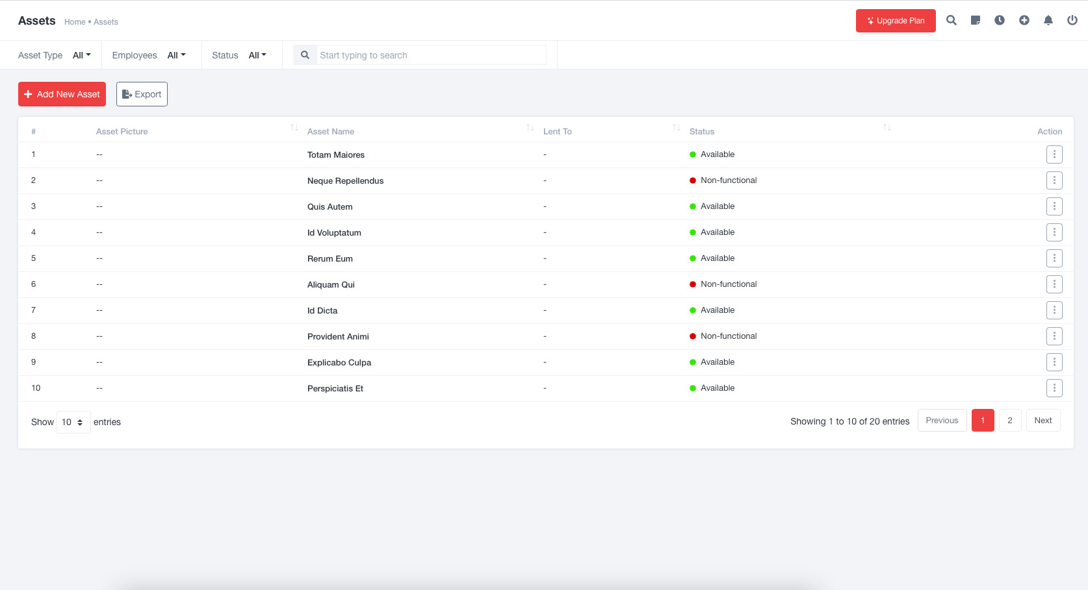Image resolution: width=1088 pixels, height=590 pixels.
Task: Sort by the Lent To column arrows
Action: (677, 128)
